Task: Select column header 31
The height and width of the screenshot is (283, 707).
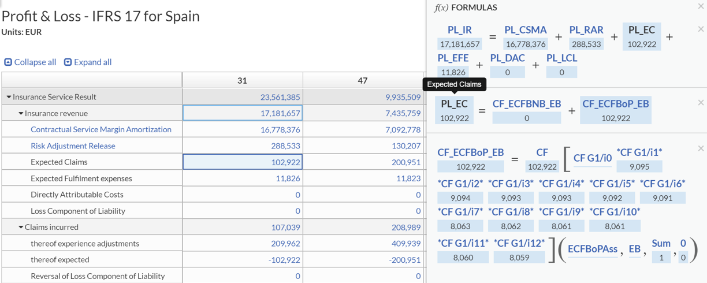Action: pyautogui.click(x=242, y=80)
